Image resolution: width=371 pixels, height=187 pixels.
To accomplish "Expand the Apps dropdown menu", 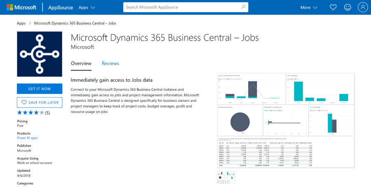I will pyautogui.click(x=87, y=7).
